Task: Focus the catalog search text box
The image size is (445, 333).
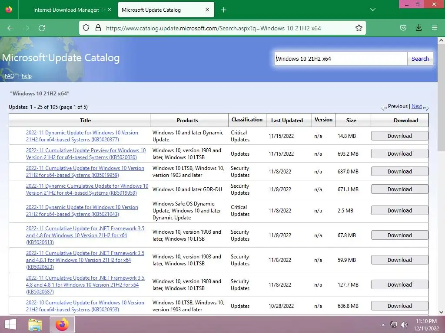Action: tap(341, 59)
